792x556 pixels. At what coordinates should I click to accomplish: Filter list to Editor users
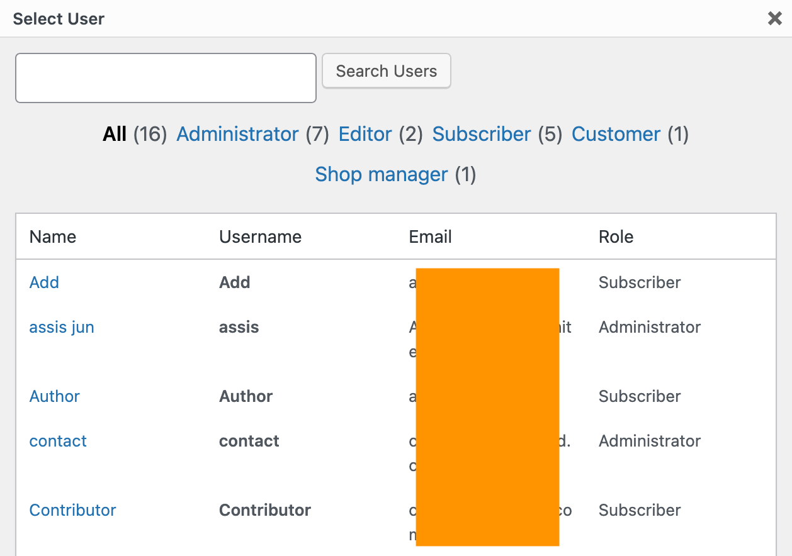click(x=365, y=134)
